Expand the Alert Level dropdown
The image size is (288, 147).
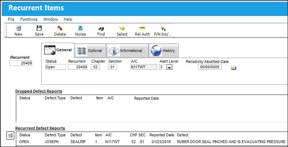(169, 67)
